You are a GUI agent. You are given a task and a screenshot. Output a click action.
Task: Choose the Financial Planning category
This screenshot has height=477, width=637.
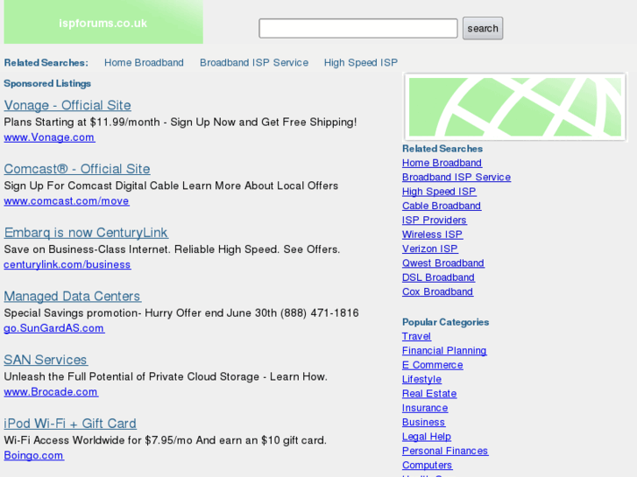tap(444, 351)
